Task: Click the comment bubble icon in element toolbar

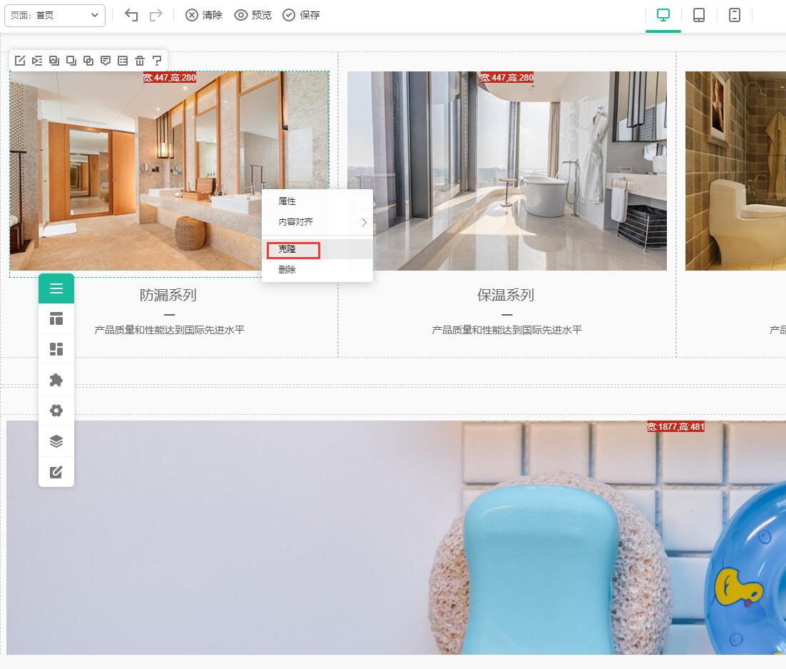Action: click(106, 61)
